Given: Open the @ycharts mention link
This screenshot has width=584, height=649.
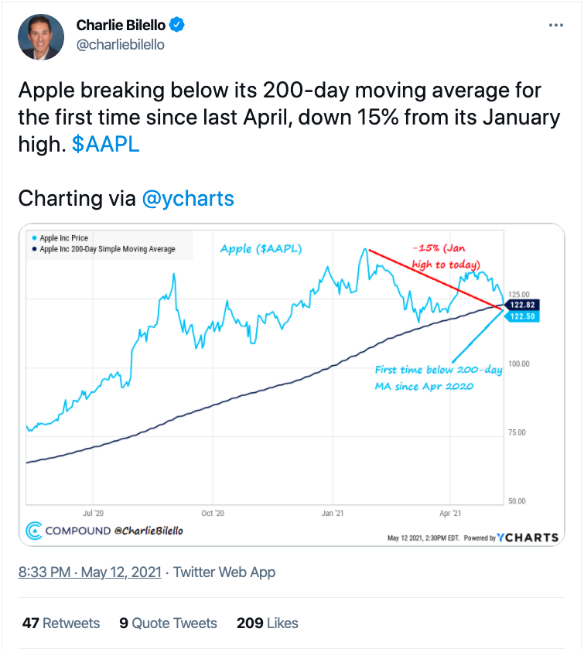Looking at the screenshot, I should [188, 198].
